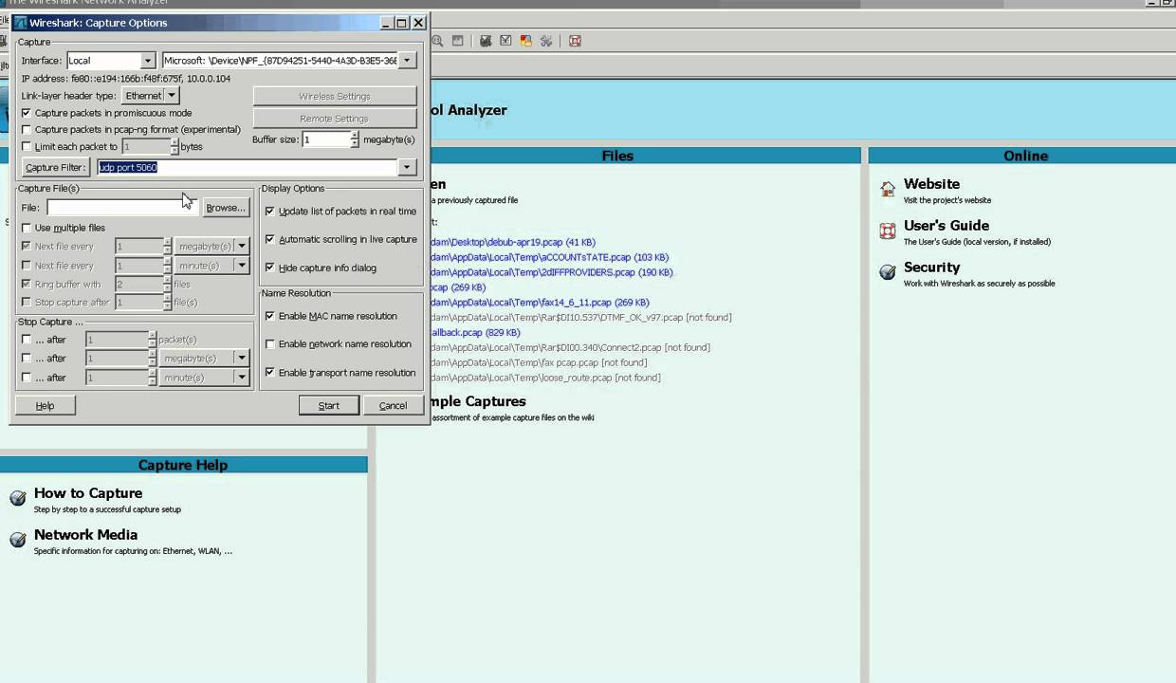Image resolution: width=1176 pixels, height=683 pixels.
Task: Click the Buffer size value field
Action: click(325, 139)
